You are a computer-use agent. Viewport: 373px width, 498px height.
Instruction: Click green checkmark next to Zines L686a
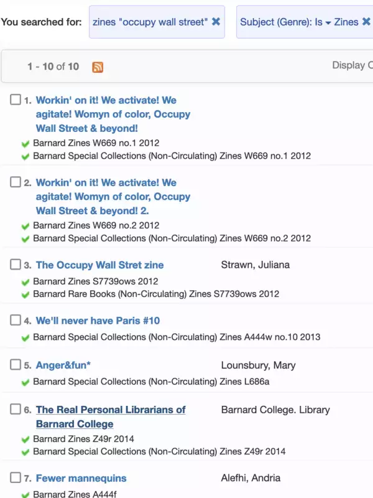tap(25, 382)
